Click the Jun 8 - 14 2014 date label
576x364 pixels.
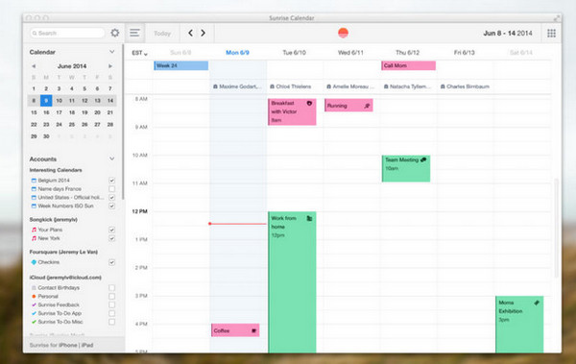point(508,33)
